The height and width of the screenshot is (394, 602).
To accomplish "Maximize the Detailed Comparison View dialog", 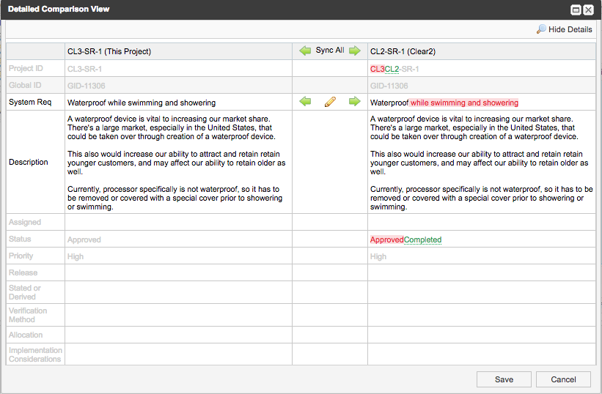I will [576, 10].
